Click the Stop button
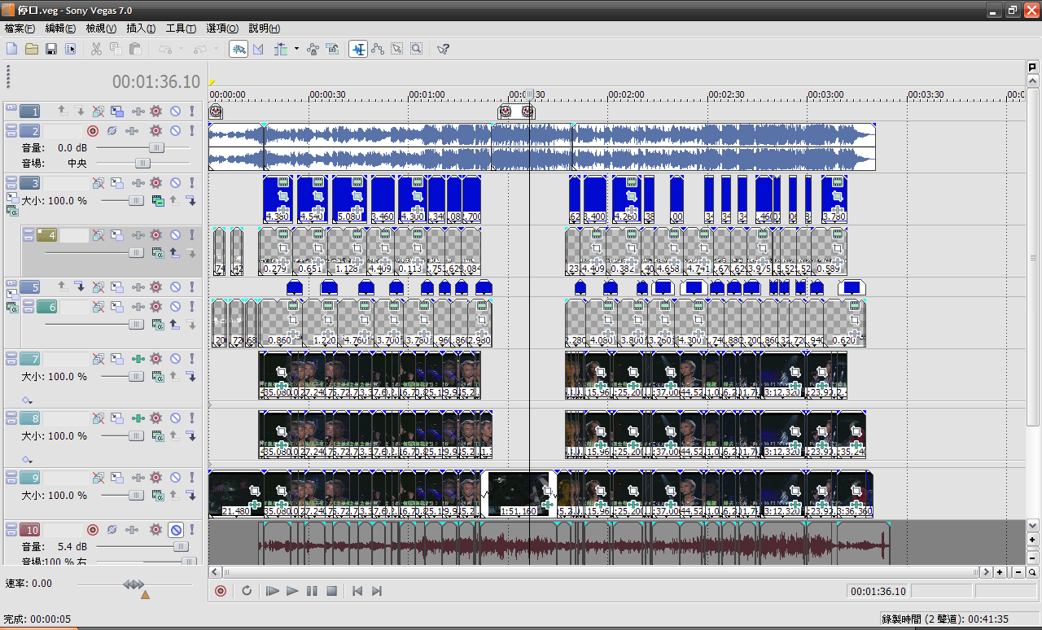The image size is (1042, 630). 331,591
